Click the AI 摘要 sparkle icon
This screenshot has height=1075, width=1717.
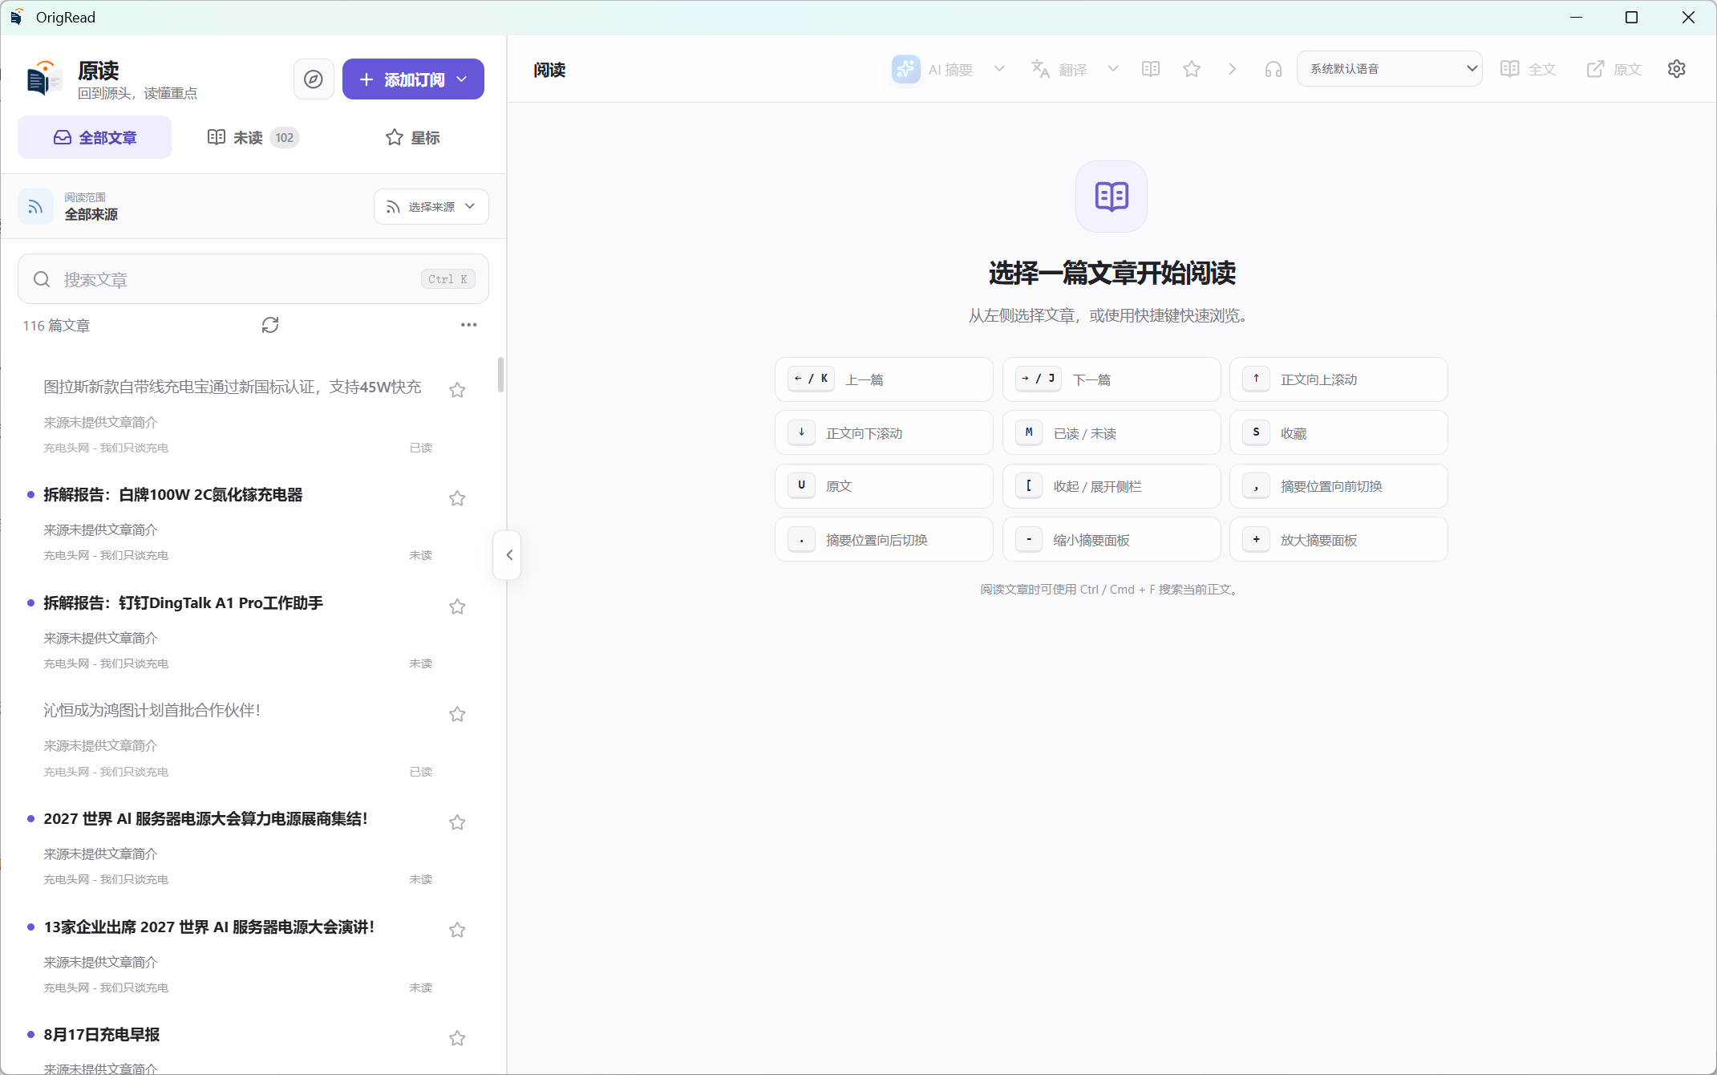point(905,69)
